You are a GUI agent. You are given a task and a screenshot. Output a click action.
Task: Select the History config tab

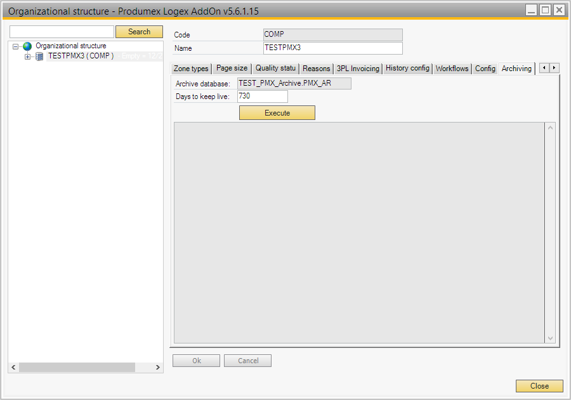click(407, 69)
